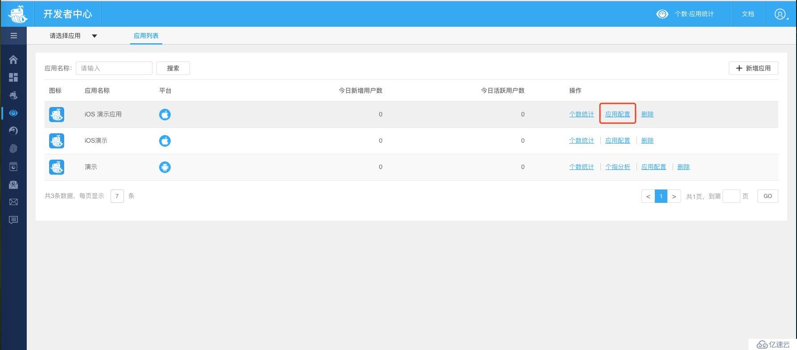This screenshot has width=797, height=350.
Task: Click 开发者中心 title in header
Action: point(68,14)
